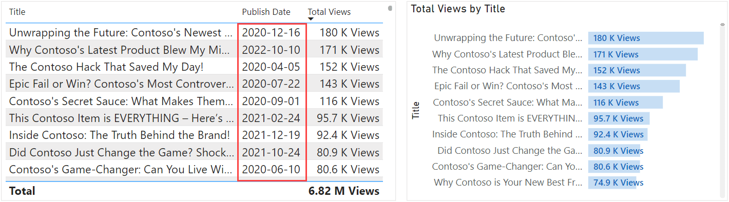Select the 180 K Views bar

point(646,38)
